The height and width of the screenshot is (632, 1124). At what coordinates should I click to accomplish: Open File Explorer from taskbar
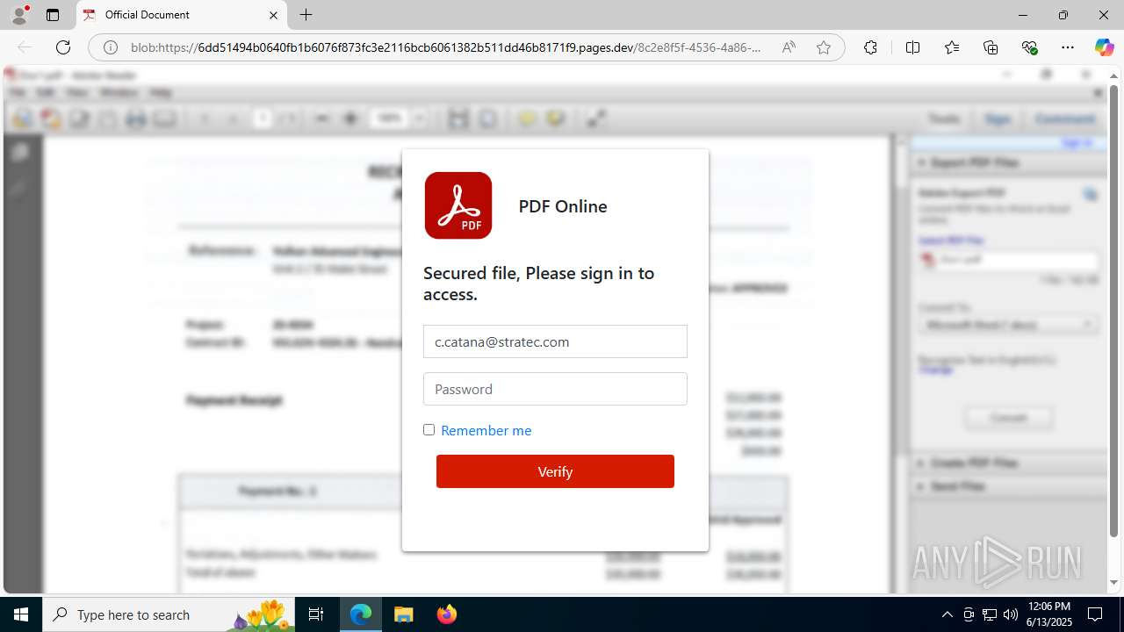click(x=403, y=614)
